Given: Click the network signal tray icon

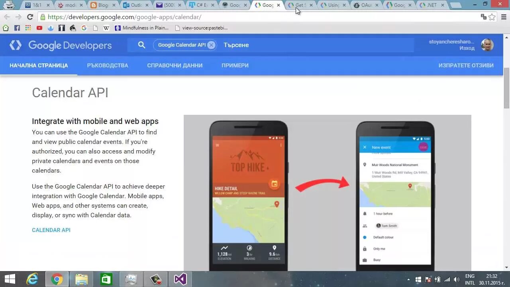Looking at the screenshot, I should pyautogui.click(x=447, y=279).
